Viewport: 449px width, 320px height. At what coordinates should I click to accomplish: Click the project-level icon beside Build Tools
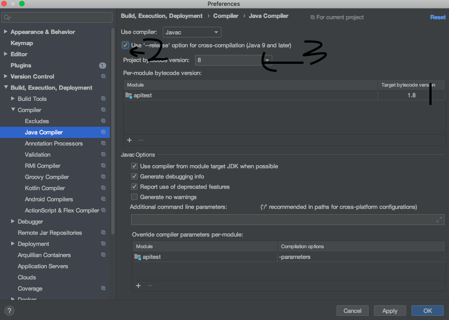(x=104, y=99)
